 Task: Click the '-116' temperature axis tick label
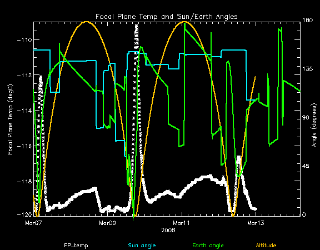[x=24, y=146]
